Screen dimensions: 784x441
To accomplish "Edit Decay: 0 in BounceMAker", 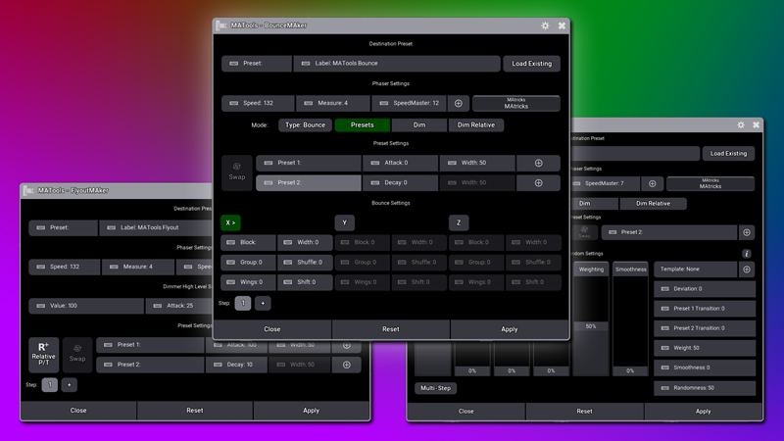I will pyautogui.click(x=401, y=183).
